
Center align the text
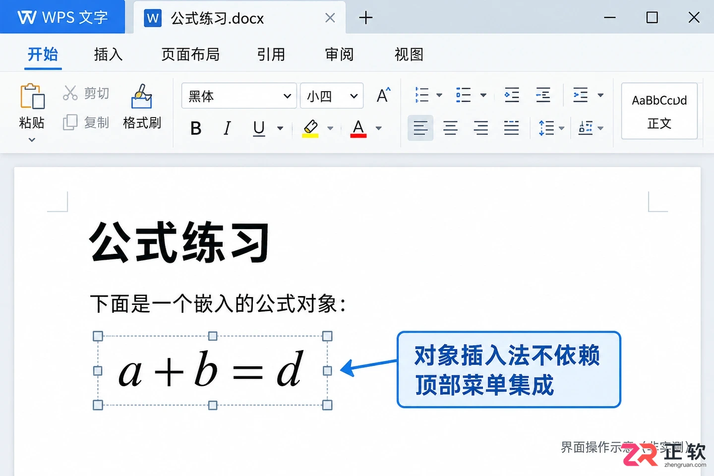[x=450, y=128]
